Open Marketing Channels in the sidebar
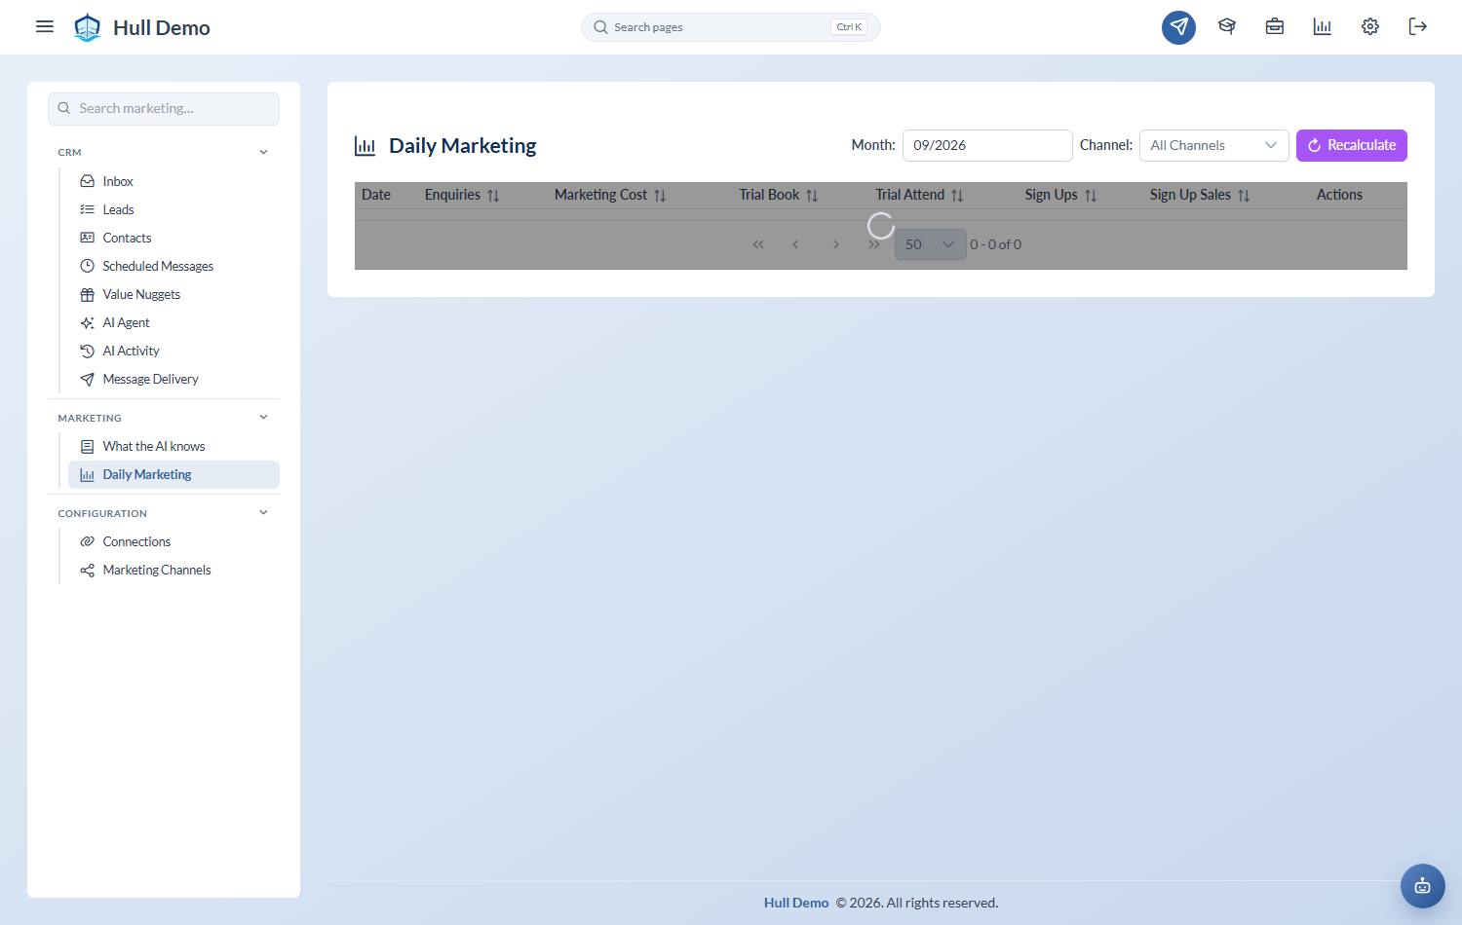This screenshot has width=1462, height=925. coord(173,570)
